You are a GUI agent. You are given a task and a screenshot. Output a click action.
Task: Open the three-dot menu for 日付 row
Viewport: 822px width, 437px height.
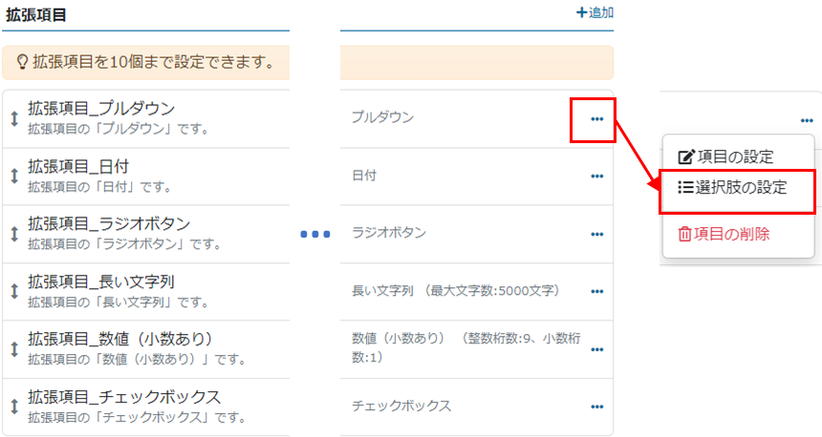click(x=596, y=177)
